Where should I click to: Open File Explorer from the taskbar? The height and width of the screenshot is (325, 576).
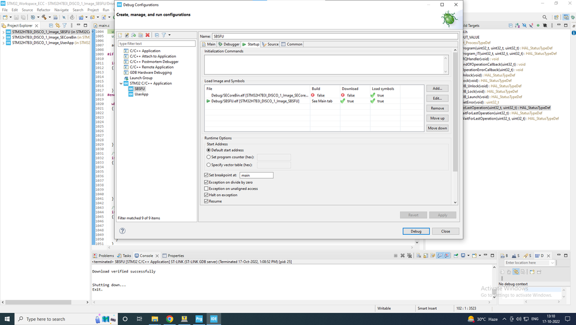pos(155,319)
